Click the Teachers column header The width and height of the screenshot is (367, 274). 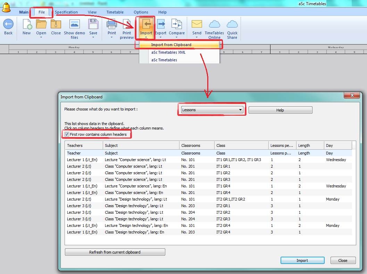84,145
